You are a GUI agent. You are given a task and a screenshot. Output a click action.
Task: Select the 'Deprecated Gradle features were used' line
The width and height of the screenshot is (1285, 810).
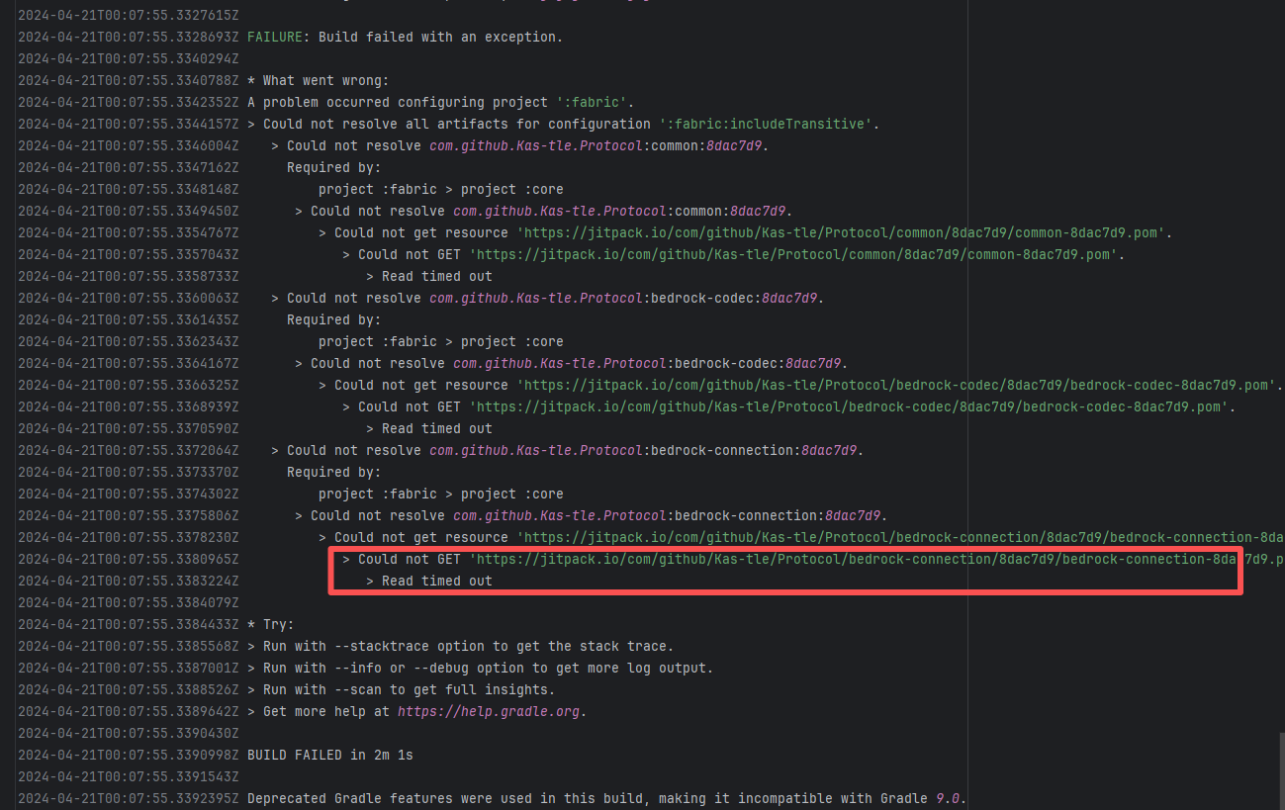point(605,799)
